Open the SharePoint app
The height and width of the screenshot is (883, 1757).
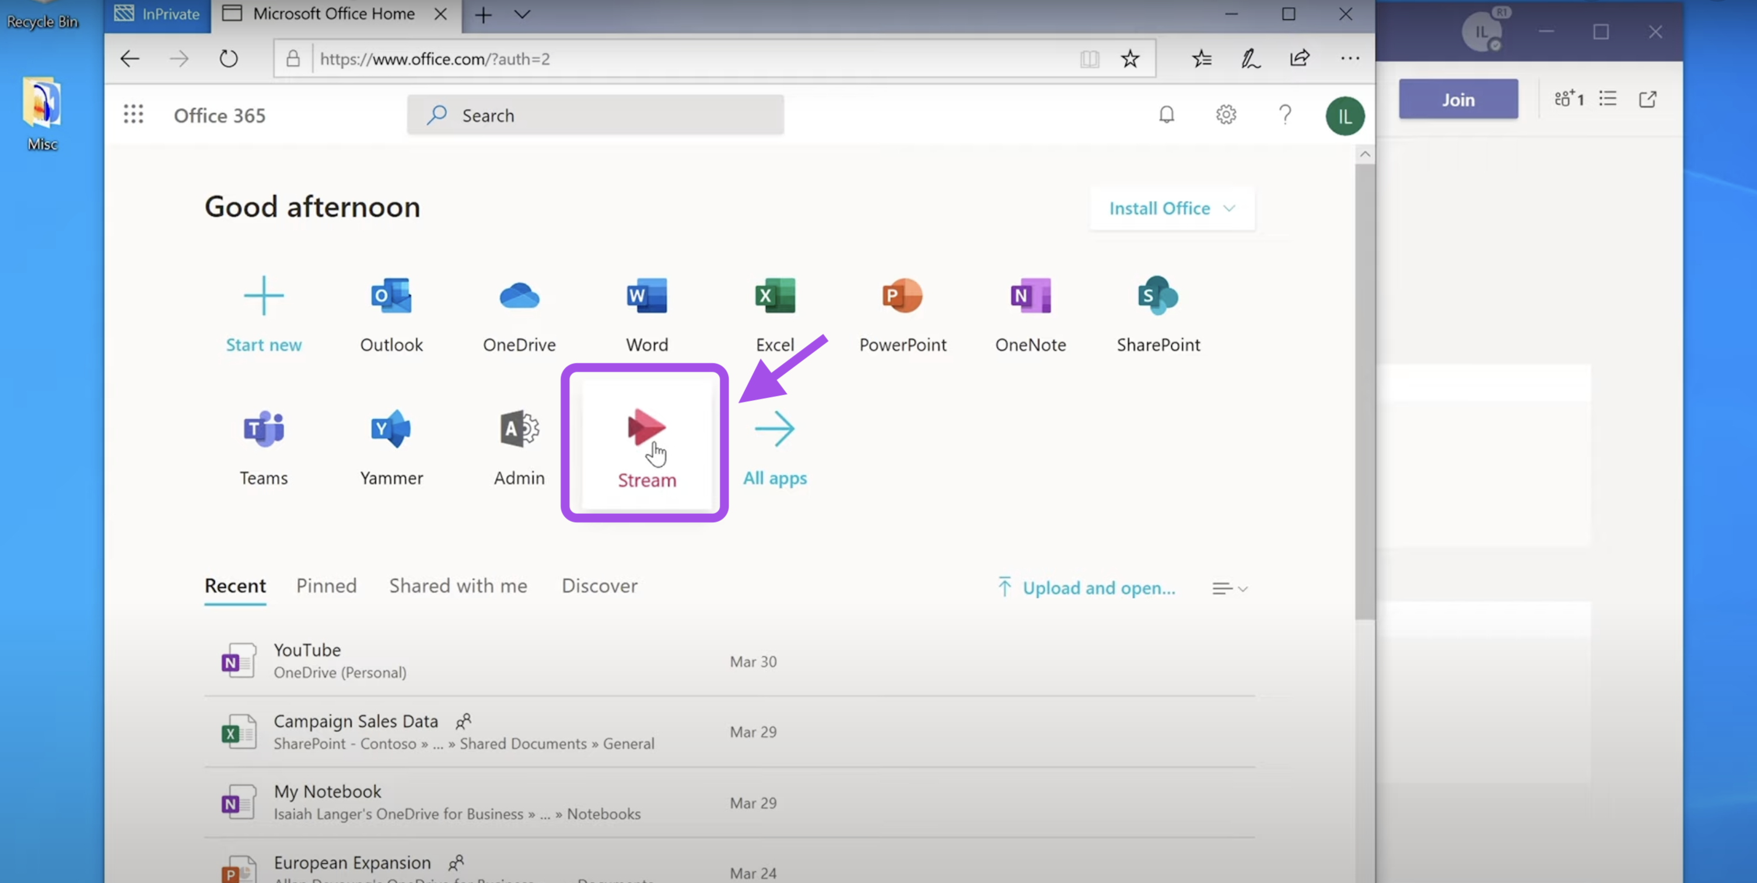coord(1158,314)
